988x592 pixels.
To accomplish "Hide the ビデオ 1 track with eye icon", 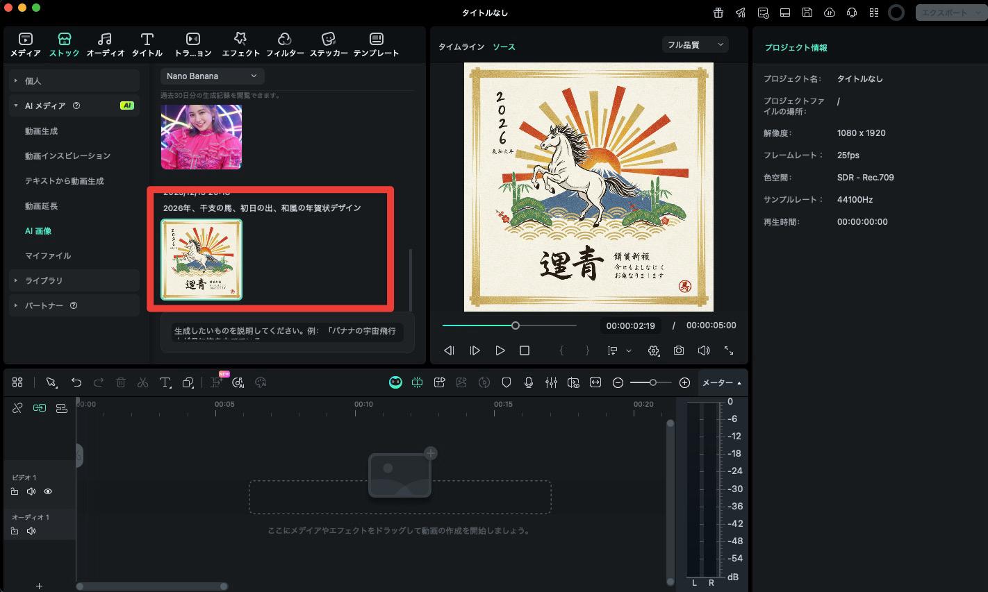I will [x=48, y=491].
